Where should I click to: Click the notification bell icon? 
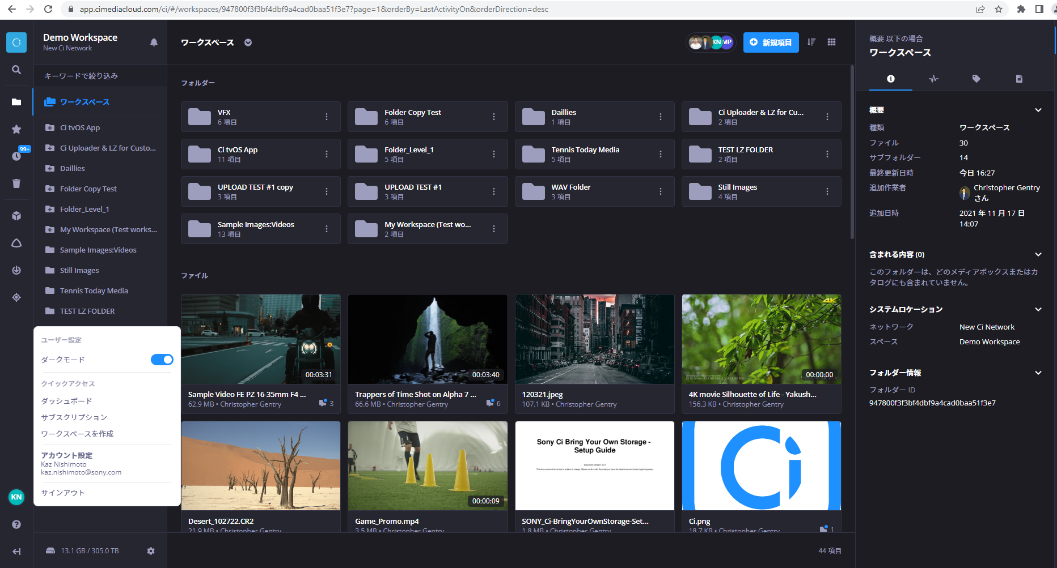pos(154,42)
